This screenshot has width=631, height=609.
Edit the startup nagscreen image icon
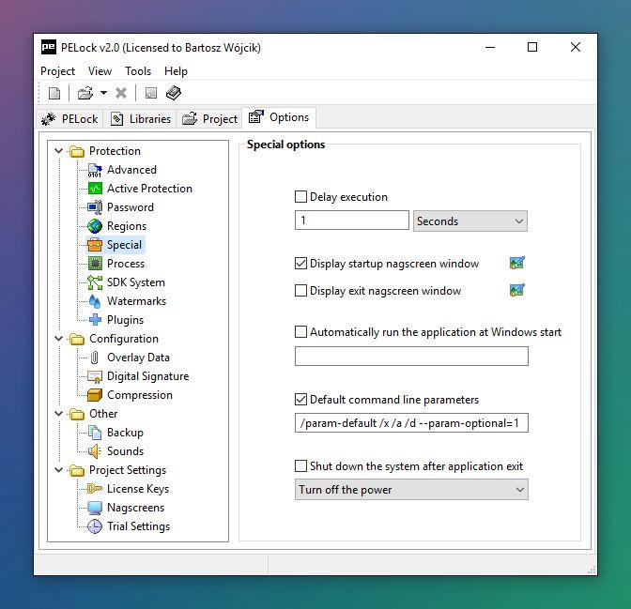click(x=517, y=263)
